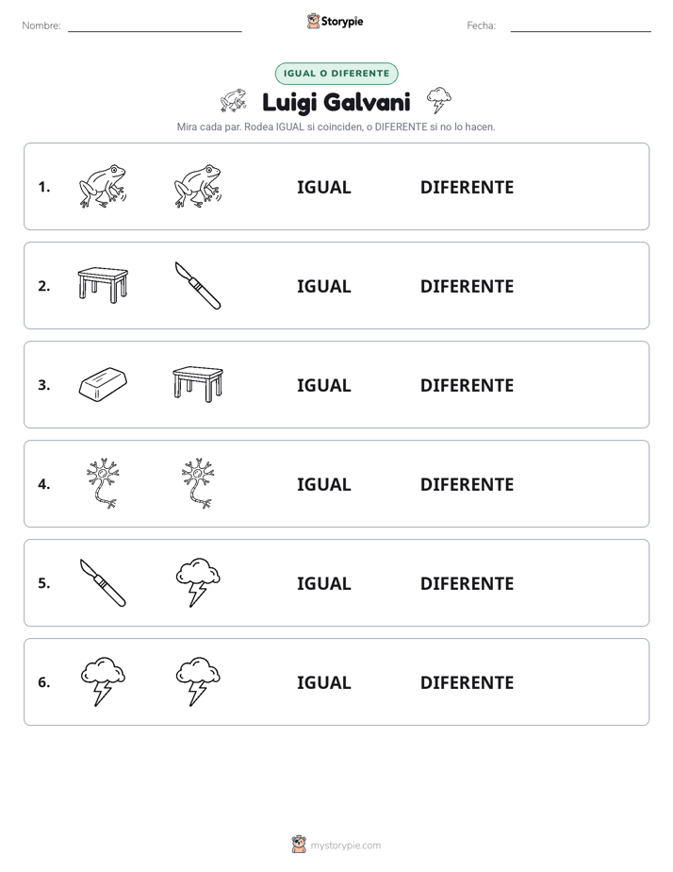The width and height of the screenshot is (673, 872).
Task: Click the IGUAL O DIFERENTE badge
Action: [336, 74]
